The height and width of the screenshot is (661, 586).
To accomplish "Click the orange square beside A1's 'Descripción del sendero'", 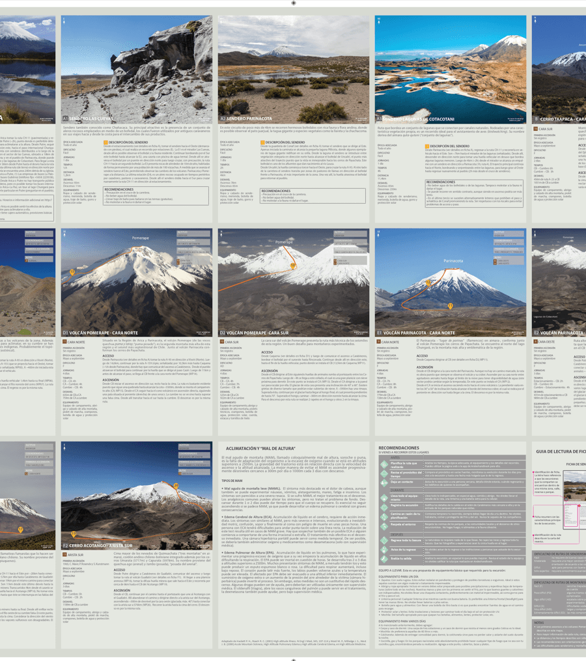I will [105, 143].
